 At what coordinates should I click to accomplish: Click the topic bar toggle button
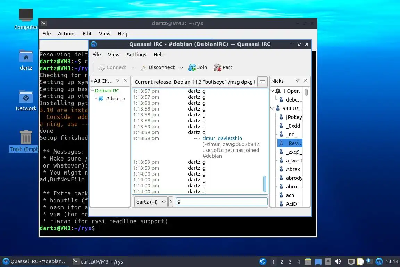point(262,82)
